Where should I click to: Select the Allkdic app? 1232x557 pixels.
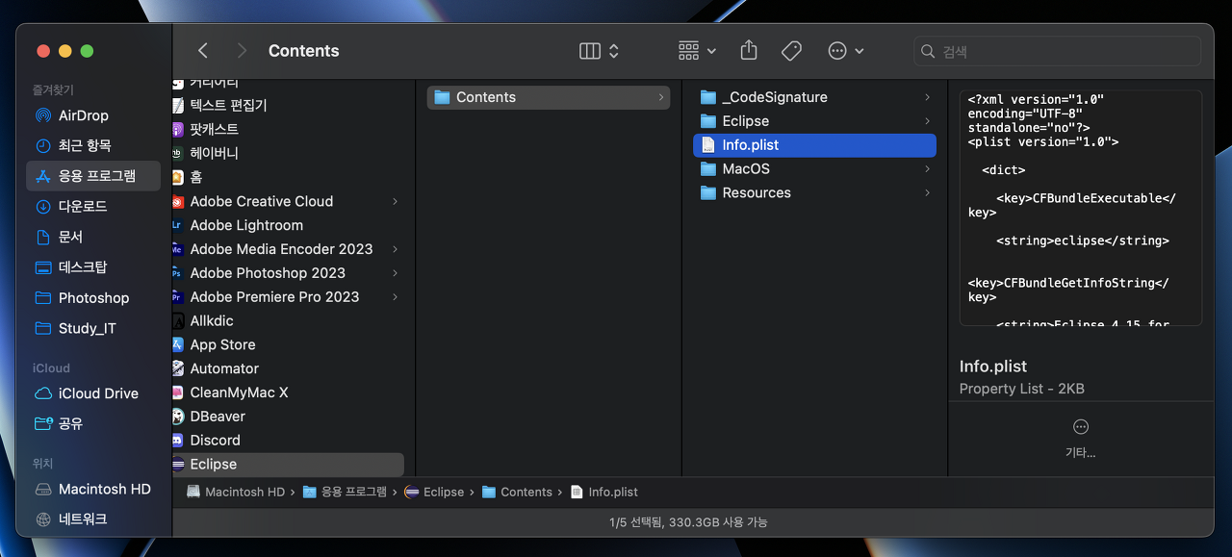(288, 320)
